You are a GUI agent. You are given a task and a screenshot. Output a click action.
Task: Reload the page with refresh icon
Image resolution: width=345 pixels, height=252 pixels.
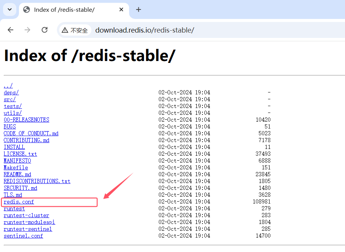coord(44,30)
